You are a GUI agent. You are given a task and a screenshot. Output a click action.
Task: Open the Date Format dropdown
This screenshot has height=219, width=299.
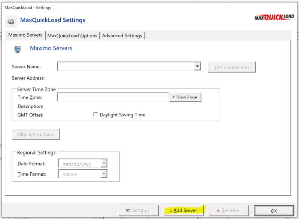coord(104,163)
